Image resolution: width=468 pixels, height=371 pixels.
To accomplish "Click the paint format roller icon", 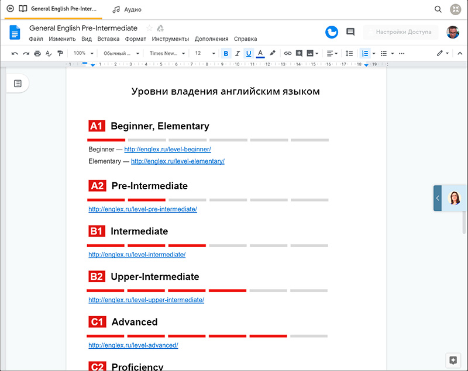I will 60,53.
